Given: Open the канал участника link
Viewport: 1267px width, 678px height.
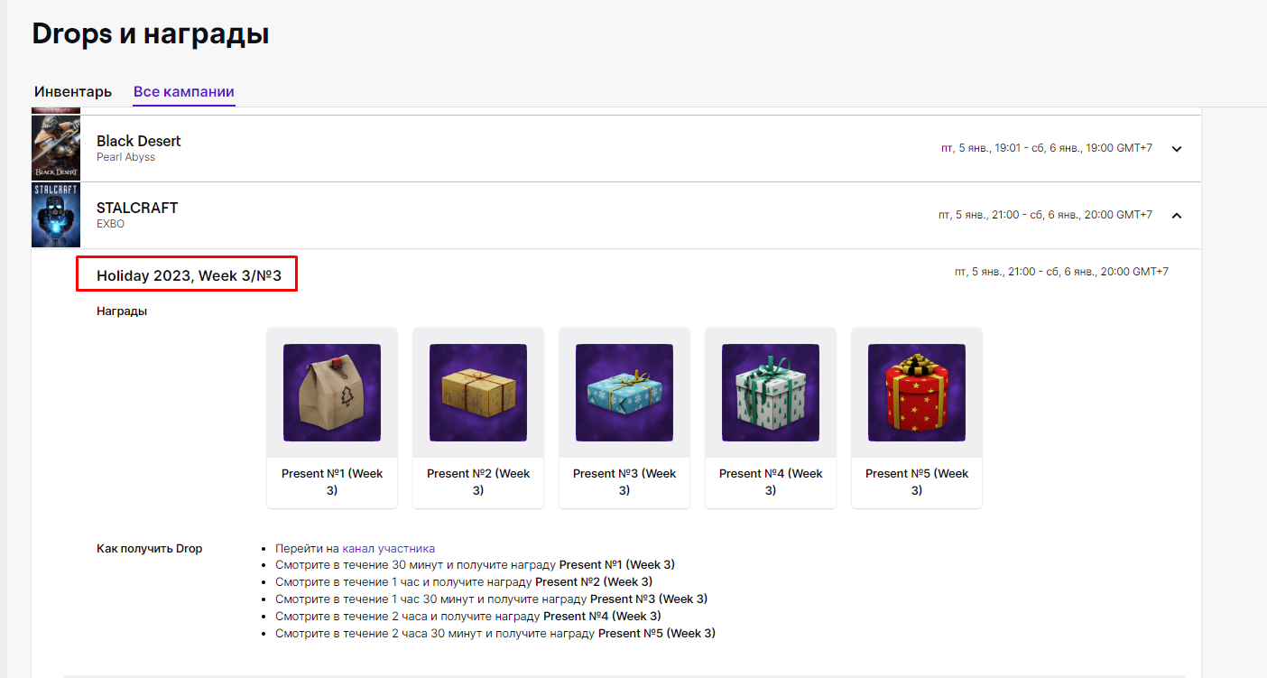Looking at the screenshot, I should 388,548.
